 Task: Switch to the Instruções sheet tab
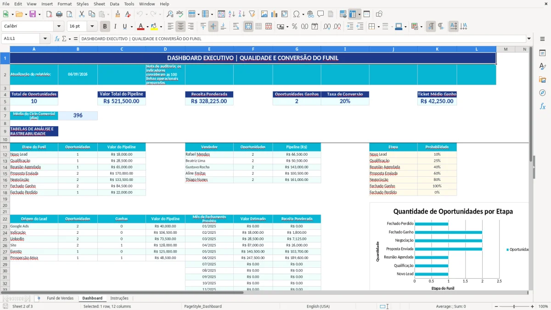tap(119, 298)
